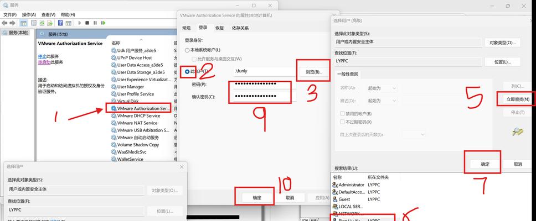Switch to the 依存关系 tab
Image resolution: width=536 pixels, height=221 pixels.
[240, 28]
